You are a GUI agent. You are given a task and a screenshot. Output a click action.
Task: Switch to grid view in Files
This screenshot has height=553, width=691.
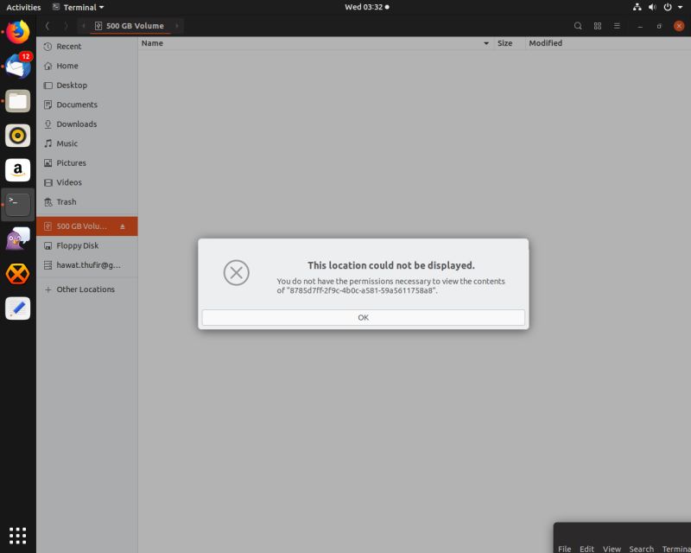597,26
